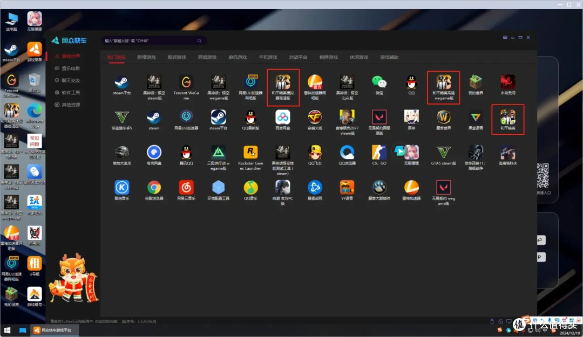Switch to the 单机游戏 tab
The image size is (583, 337).
click(238, 57)
